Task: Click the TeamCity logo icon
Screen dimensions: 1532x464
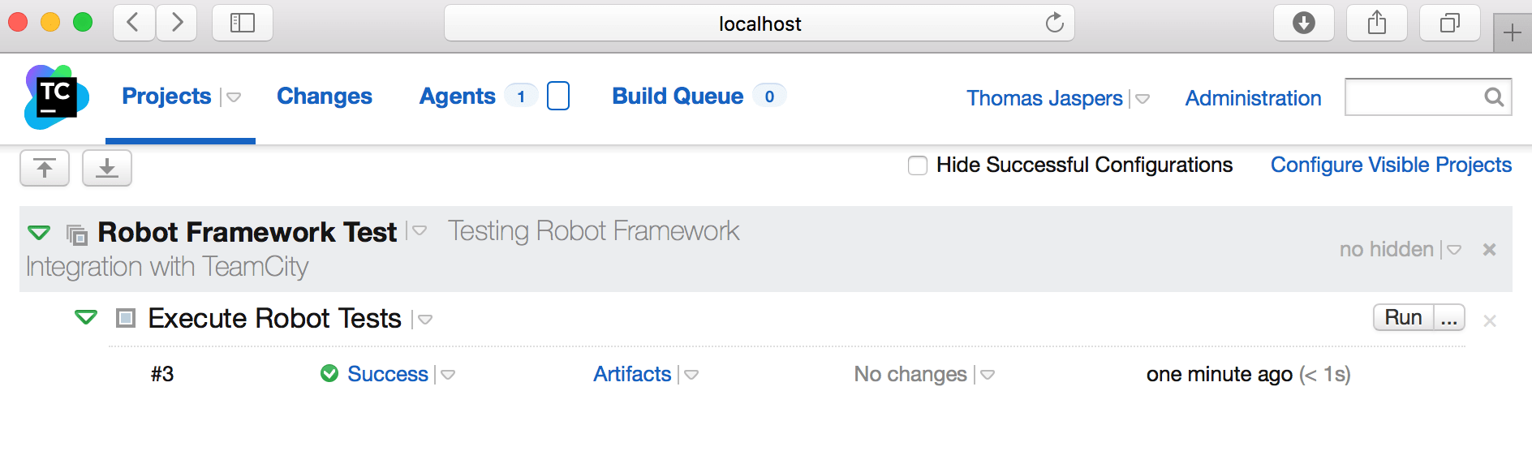Action: 56,97
